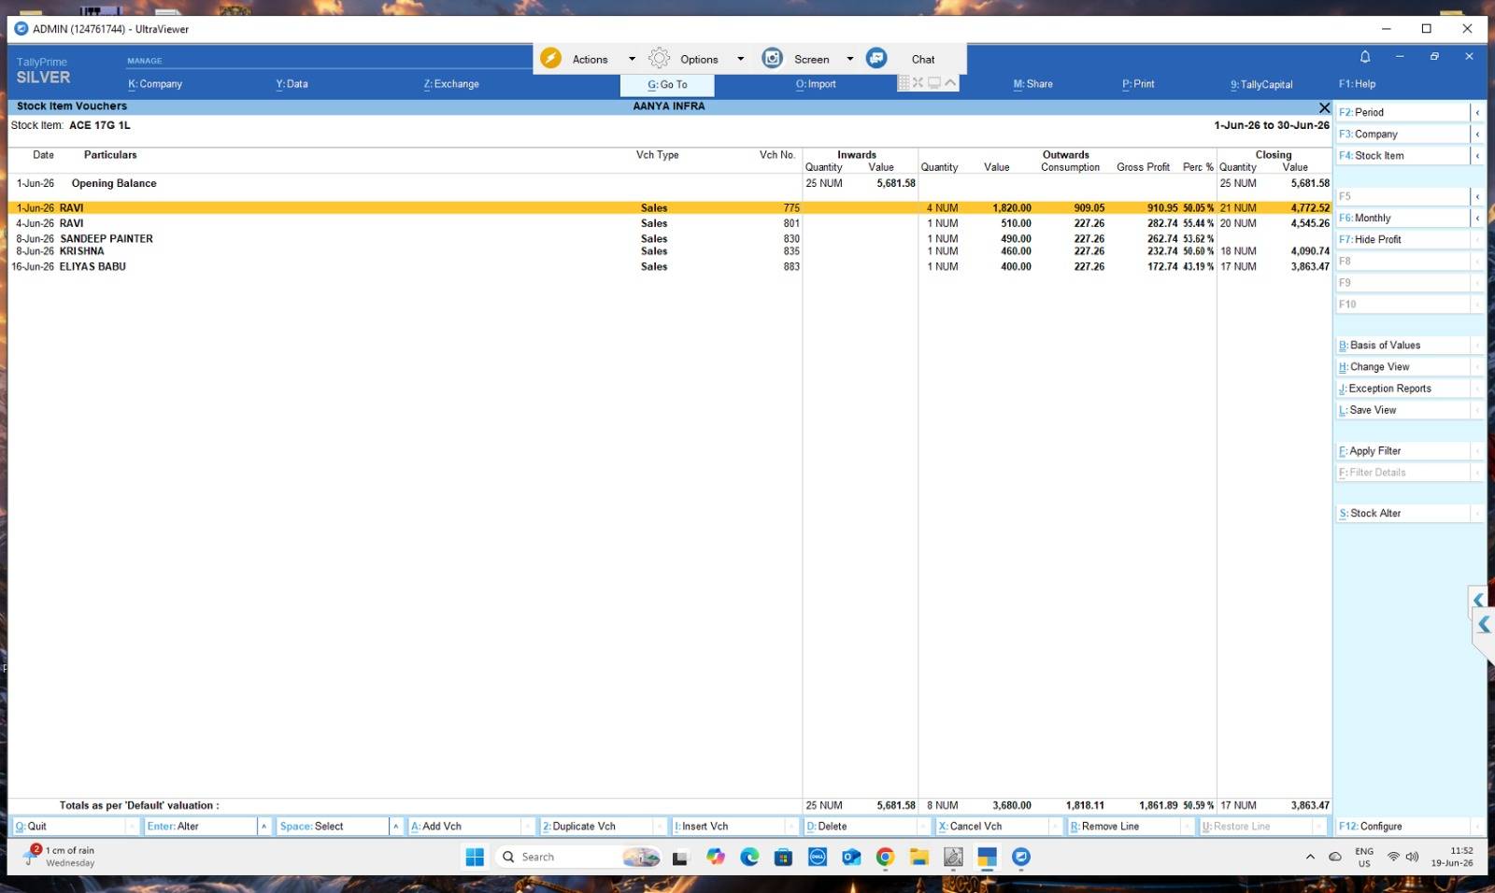This screenshot has width=1495, height=893.
Task: Click the F: Apply Filter button
Action: (x=1402, y=451)
